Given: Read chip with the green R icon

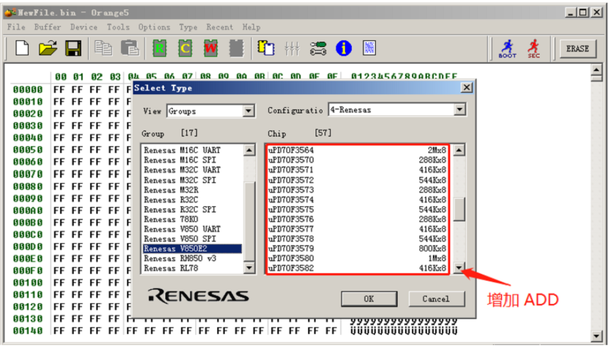Looking at the screenshot, I should pyautogui.click(x=159, y=49).
